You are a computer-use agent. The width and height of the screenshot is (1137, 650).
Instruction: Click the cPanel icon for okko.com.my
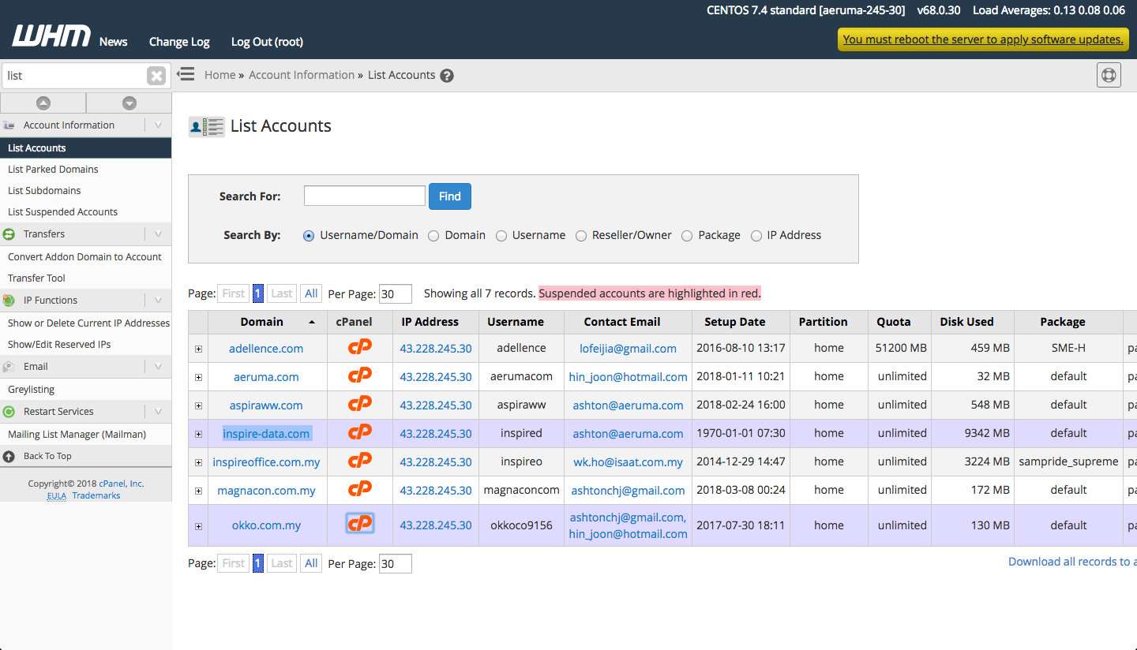click(360, 524)
